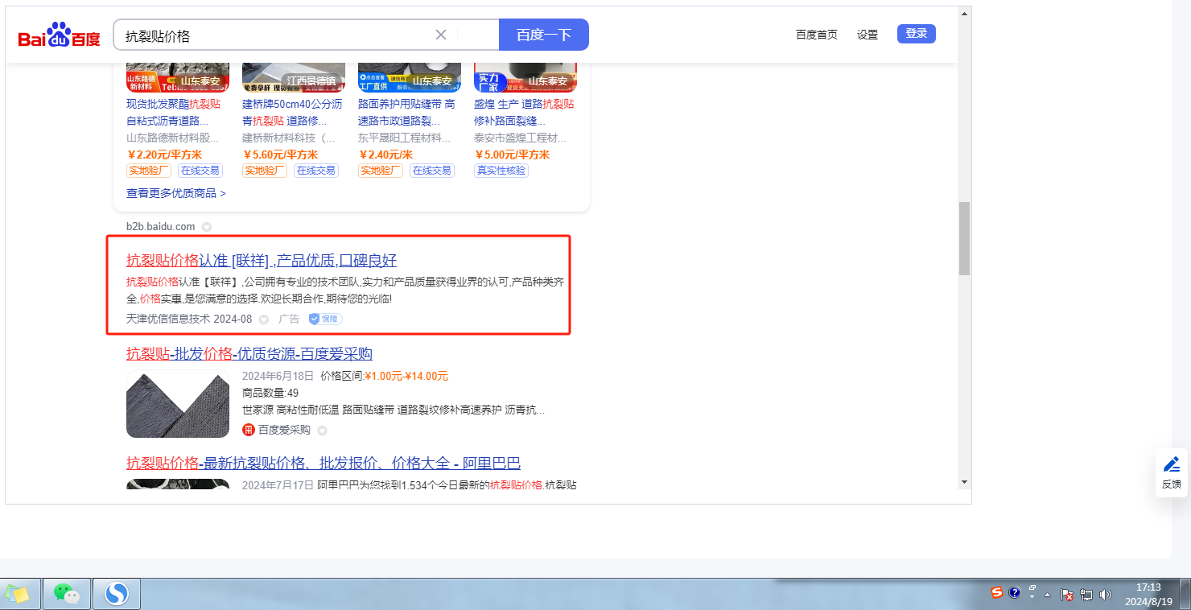Click the ¥2.40元/米 price
This screenshot has width=1191, height=610.
[x=385, y=155]
